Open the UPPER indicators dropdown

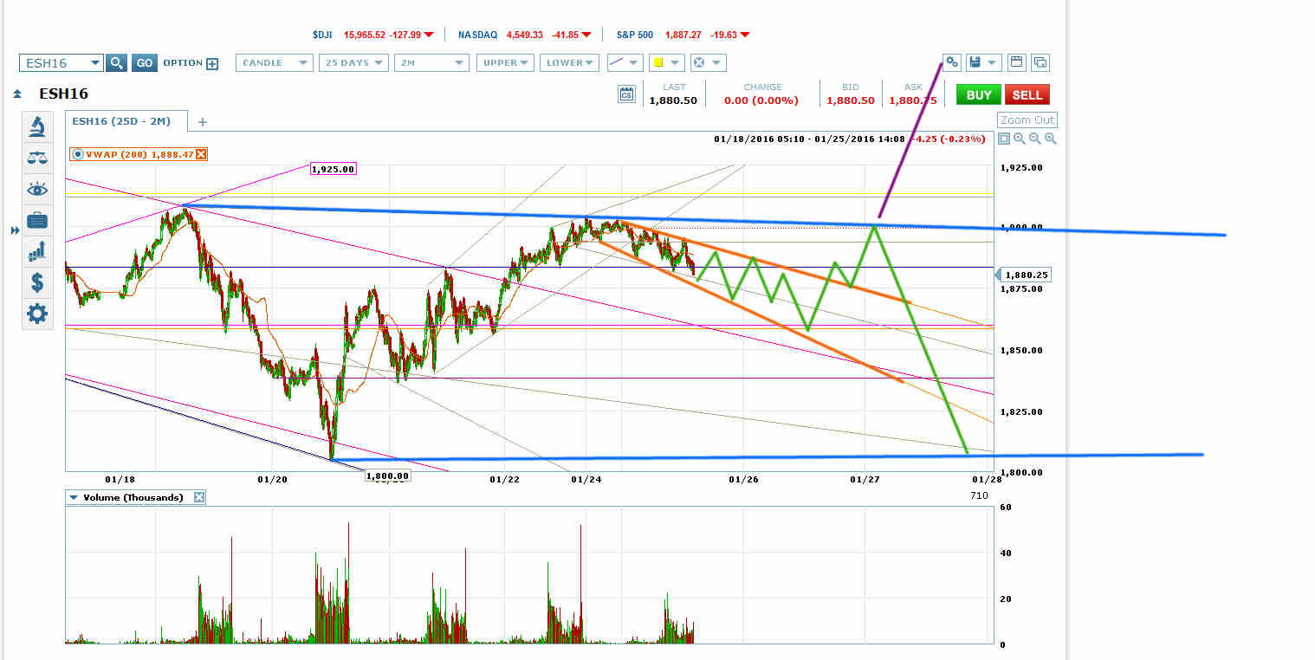(x=506, y=62)
